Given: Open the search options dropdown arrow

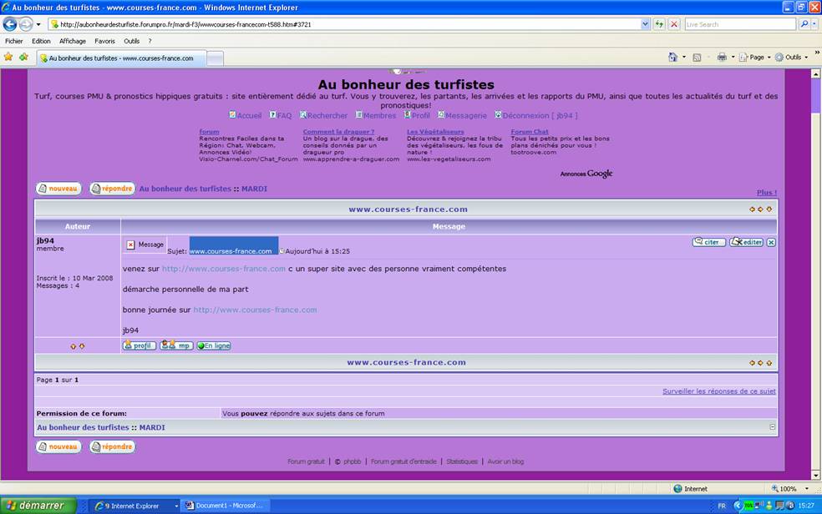Looking at the screenshot, I should pos(814,24).
